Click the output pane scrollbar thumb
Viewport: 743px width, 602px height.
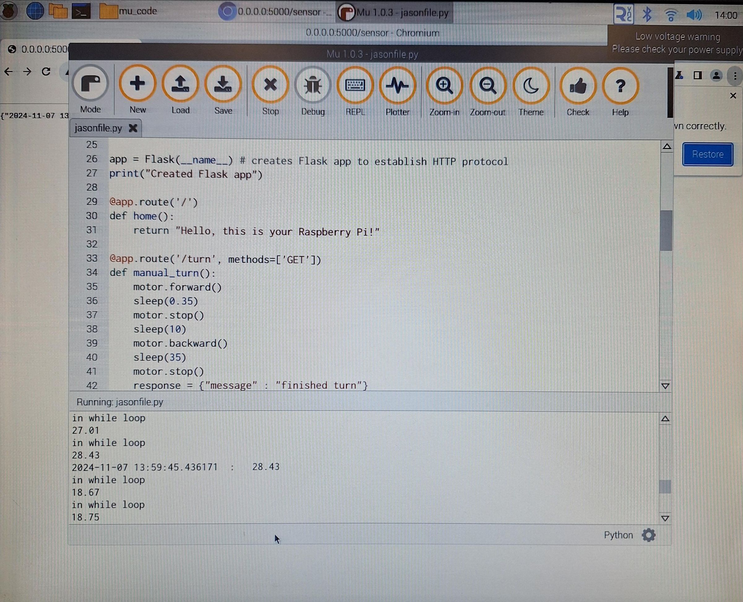click(x=665, y=486)
